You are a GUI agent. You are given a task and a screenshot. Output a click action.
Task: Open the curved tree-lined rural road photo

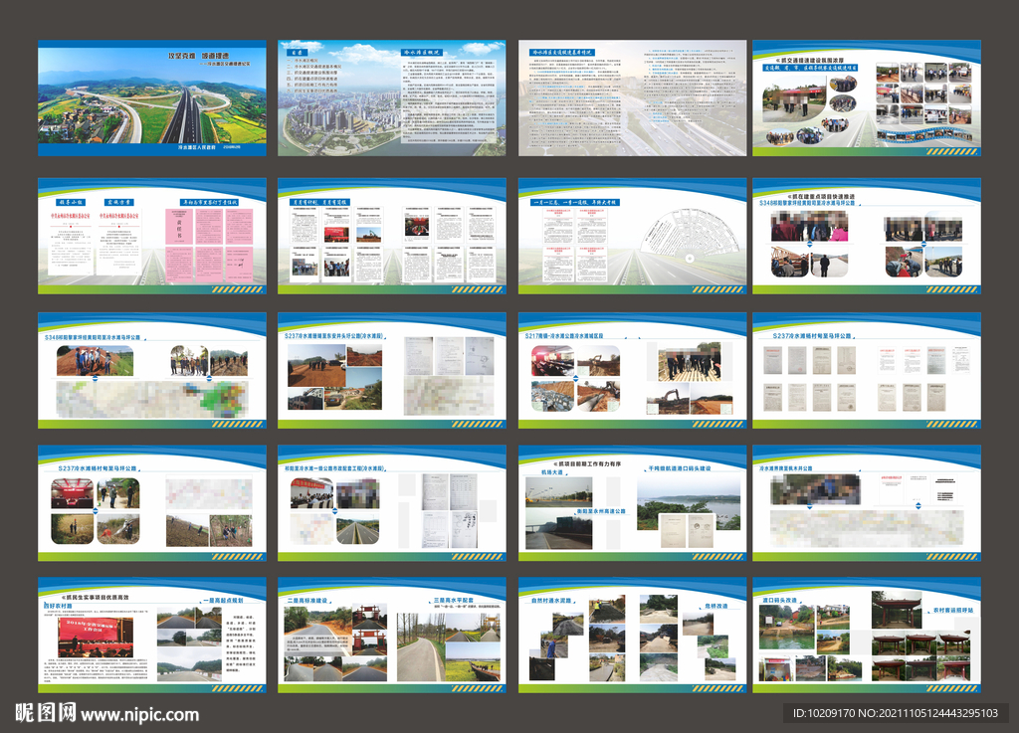421,646
